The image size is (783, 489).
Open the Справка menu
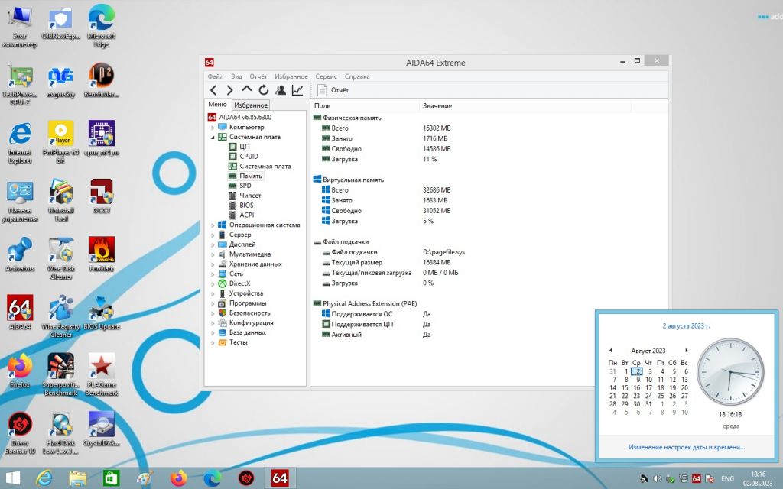357,76
